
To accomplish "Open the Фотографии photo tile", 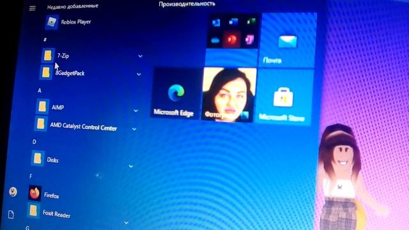I will [229, 95].
